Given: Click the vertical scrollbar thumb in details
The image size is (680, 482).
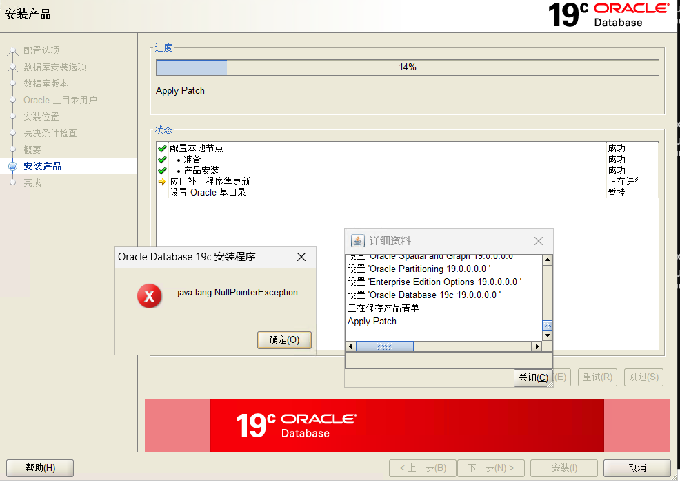Looking at the screenshot, I should point(548,325).
